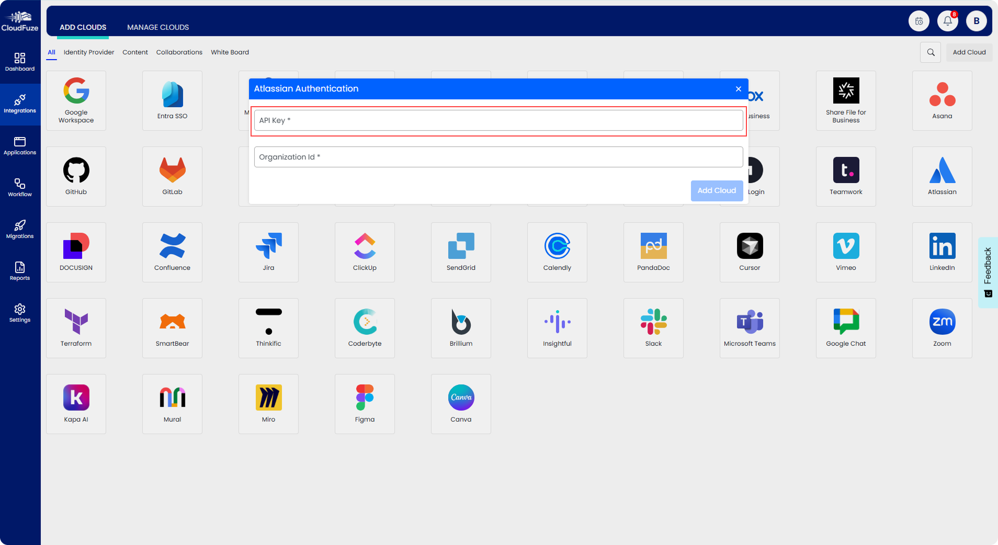Select the LinkedIn card

(x=942, y=252)
